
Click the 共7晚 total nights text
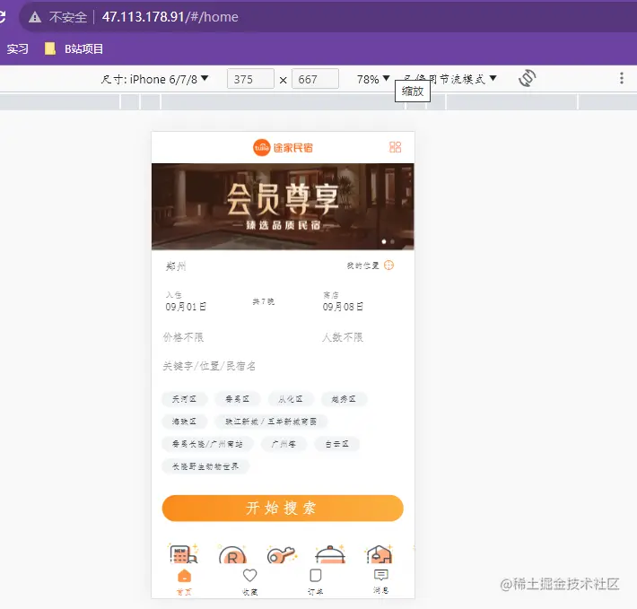tap(263, 301)
